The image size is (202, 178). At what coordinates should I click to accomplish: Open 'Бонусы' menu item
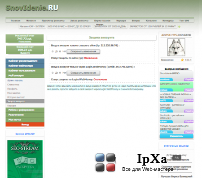pyautogui.click(x=136, y=21)
